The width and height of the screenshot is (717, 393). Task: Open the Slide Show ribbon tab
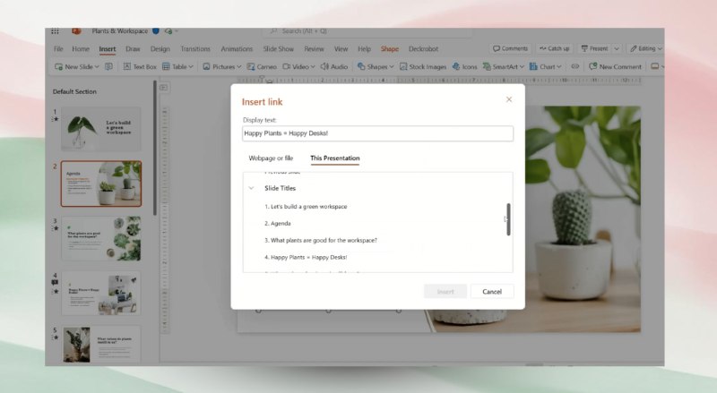click(x=279, y=49)
